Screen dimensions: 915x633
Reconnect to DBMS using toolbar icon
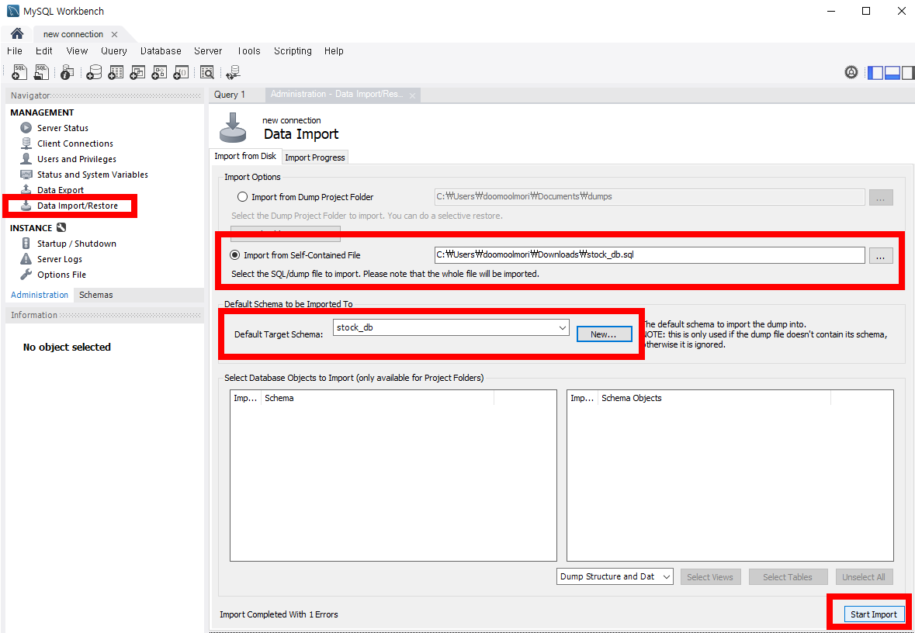(234, 72)
